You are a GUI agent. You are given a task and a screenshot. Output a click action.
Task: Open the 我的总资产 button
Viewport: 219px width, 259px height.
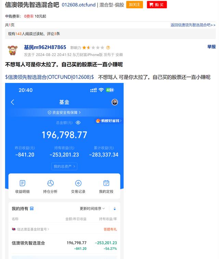tap(64, 166)
